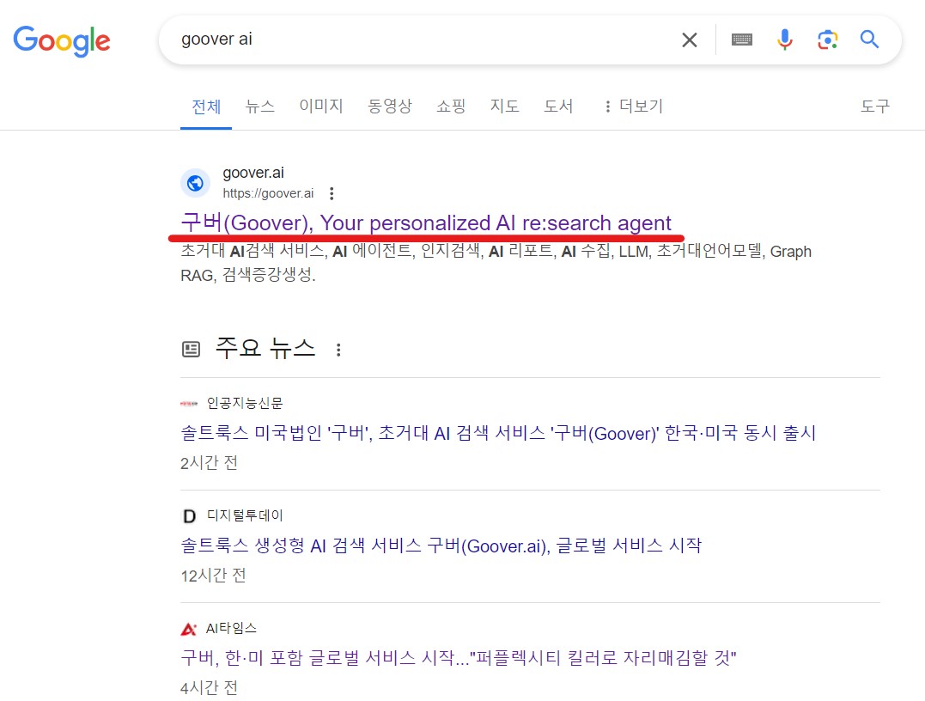
Task: Open the 솔트룩스 미국법인 '구버' news article
Action: 498,433
